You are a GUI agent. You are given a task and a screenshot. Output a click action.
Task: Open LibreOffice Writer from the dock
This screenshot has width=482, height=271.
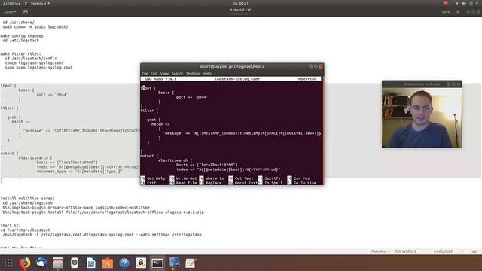pos(91,263)
